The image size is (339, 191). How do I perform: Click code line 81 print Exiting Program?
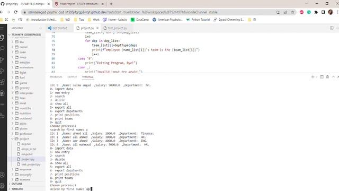pyautogui.click(x=111, y=63)
